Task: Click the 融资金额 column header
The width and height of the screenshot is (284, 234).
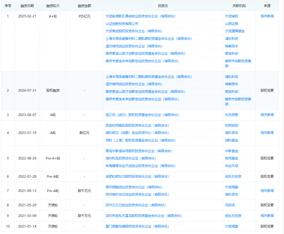Action: 84,6
